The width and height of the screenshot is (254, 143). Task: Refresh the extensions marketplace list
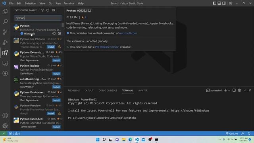coord(48,10)
